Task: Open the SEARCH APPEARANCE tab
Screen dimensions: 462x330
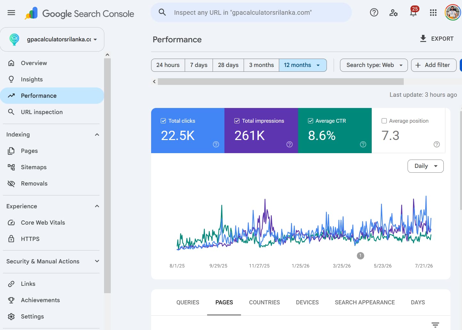Action: coord(365,302)
